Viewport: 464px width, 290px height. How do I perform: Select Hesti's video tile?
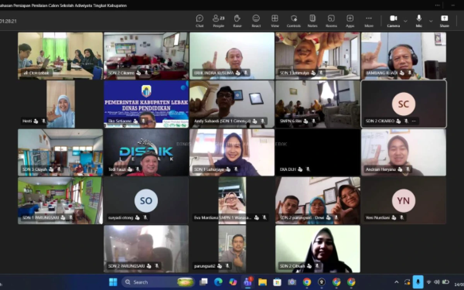coord(61,104)
